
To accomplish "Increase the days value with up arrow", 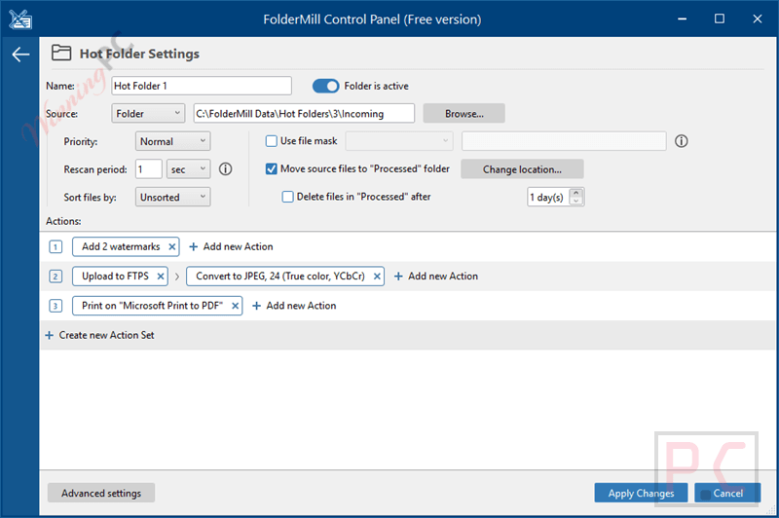I will (576, 193).
